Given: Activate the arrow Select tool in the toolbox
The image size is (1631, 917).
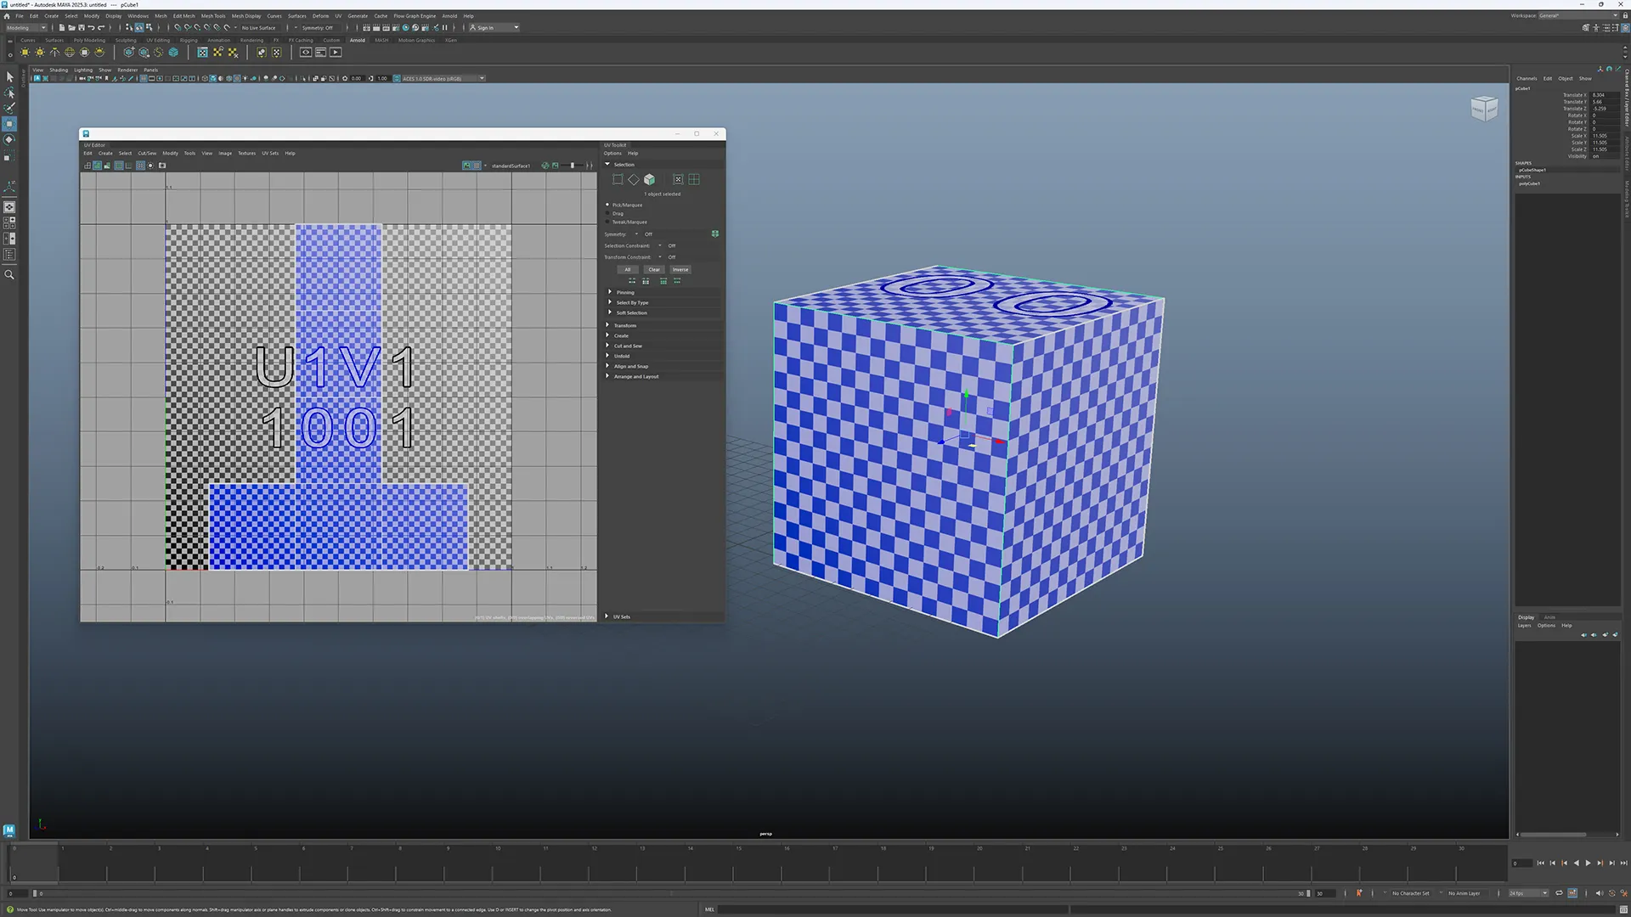Looking at the screenshot, I should 9,76.
